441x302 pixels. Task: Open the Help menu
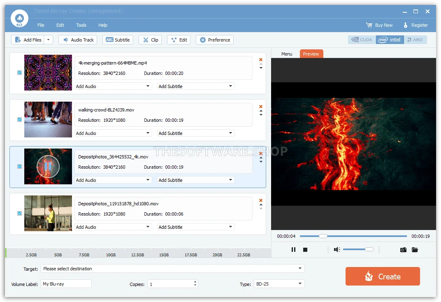coord(103,25)
